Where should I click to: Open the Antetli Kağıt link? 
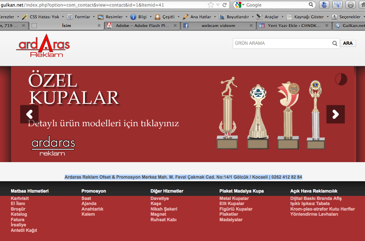coord(24,230)
